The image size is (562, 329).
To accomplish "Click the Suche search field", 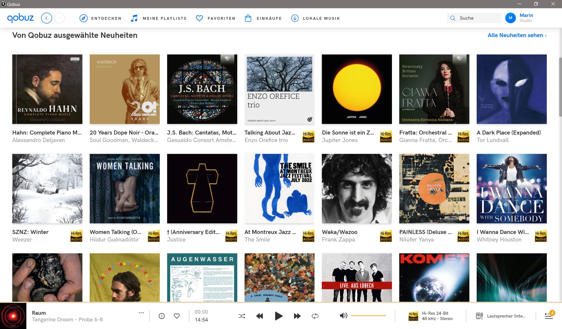I will point(474,18).
